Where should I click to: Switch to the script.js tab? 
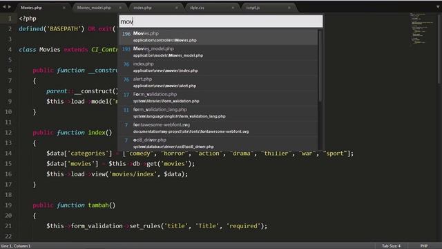click(253, 8)
